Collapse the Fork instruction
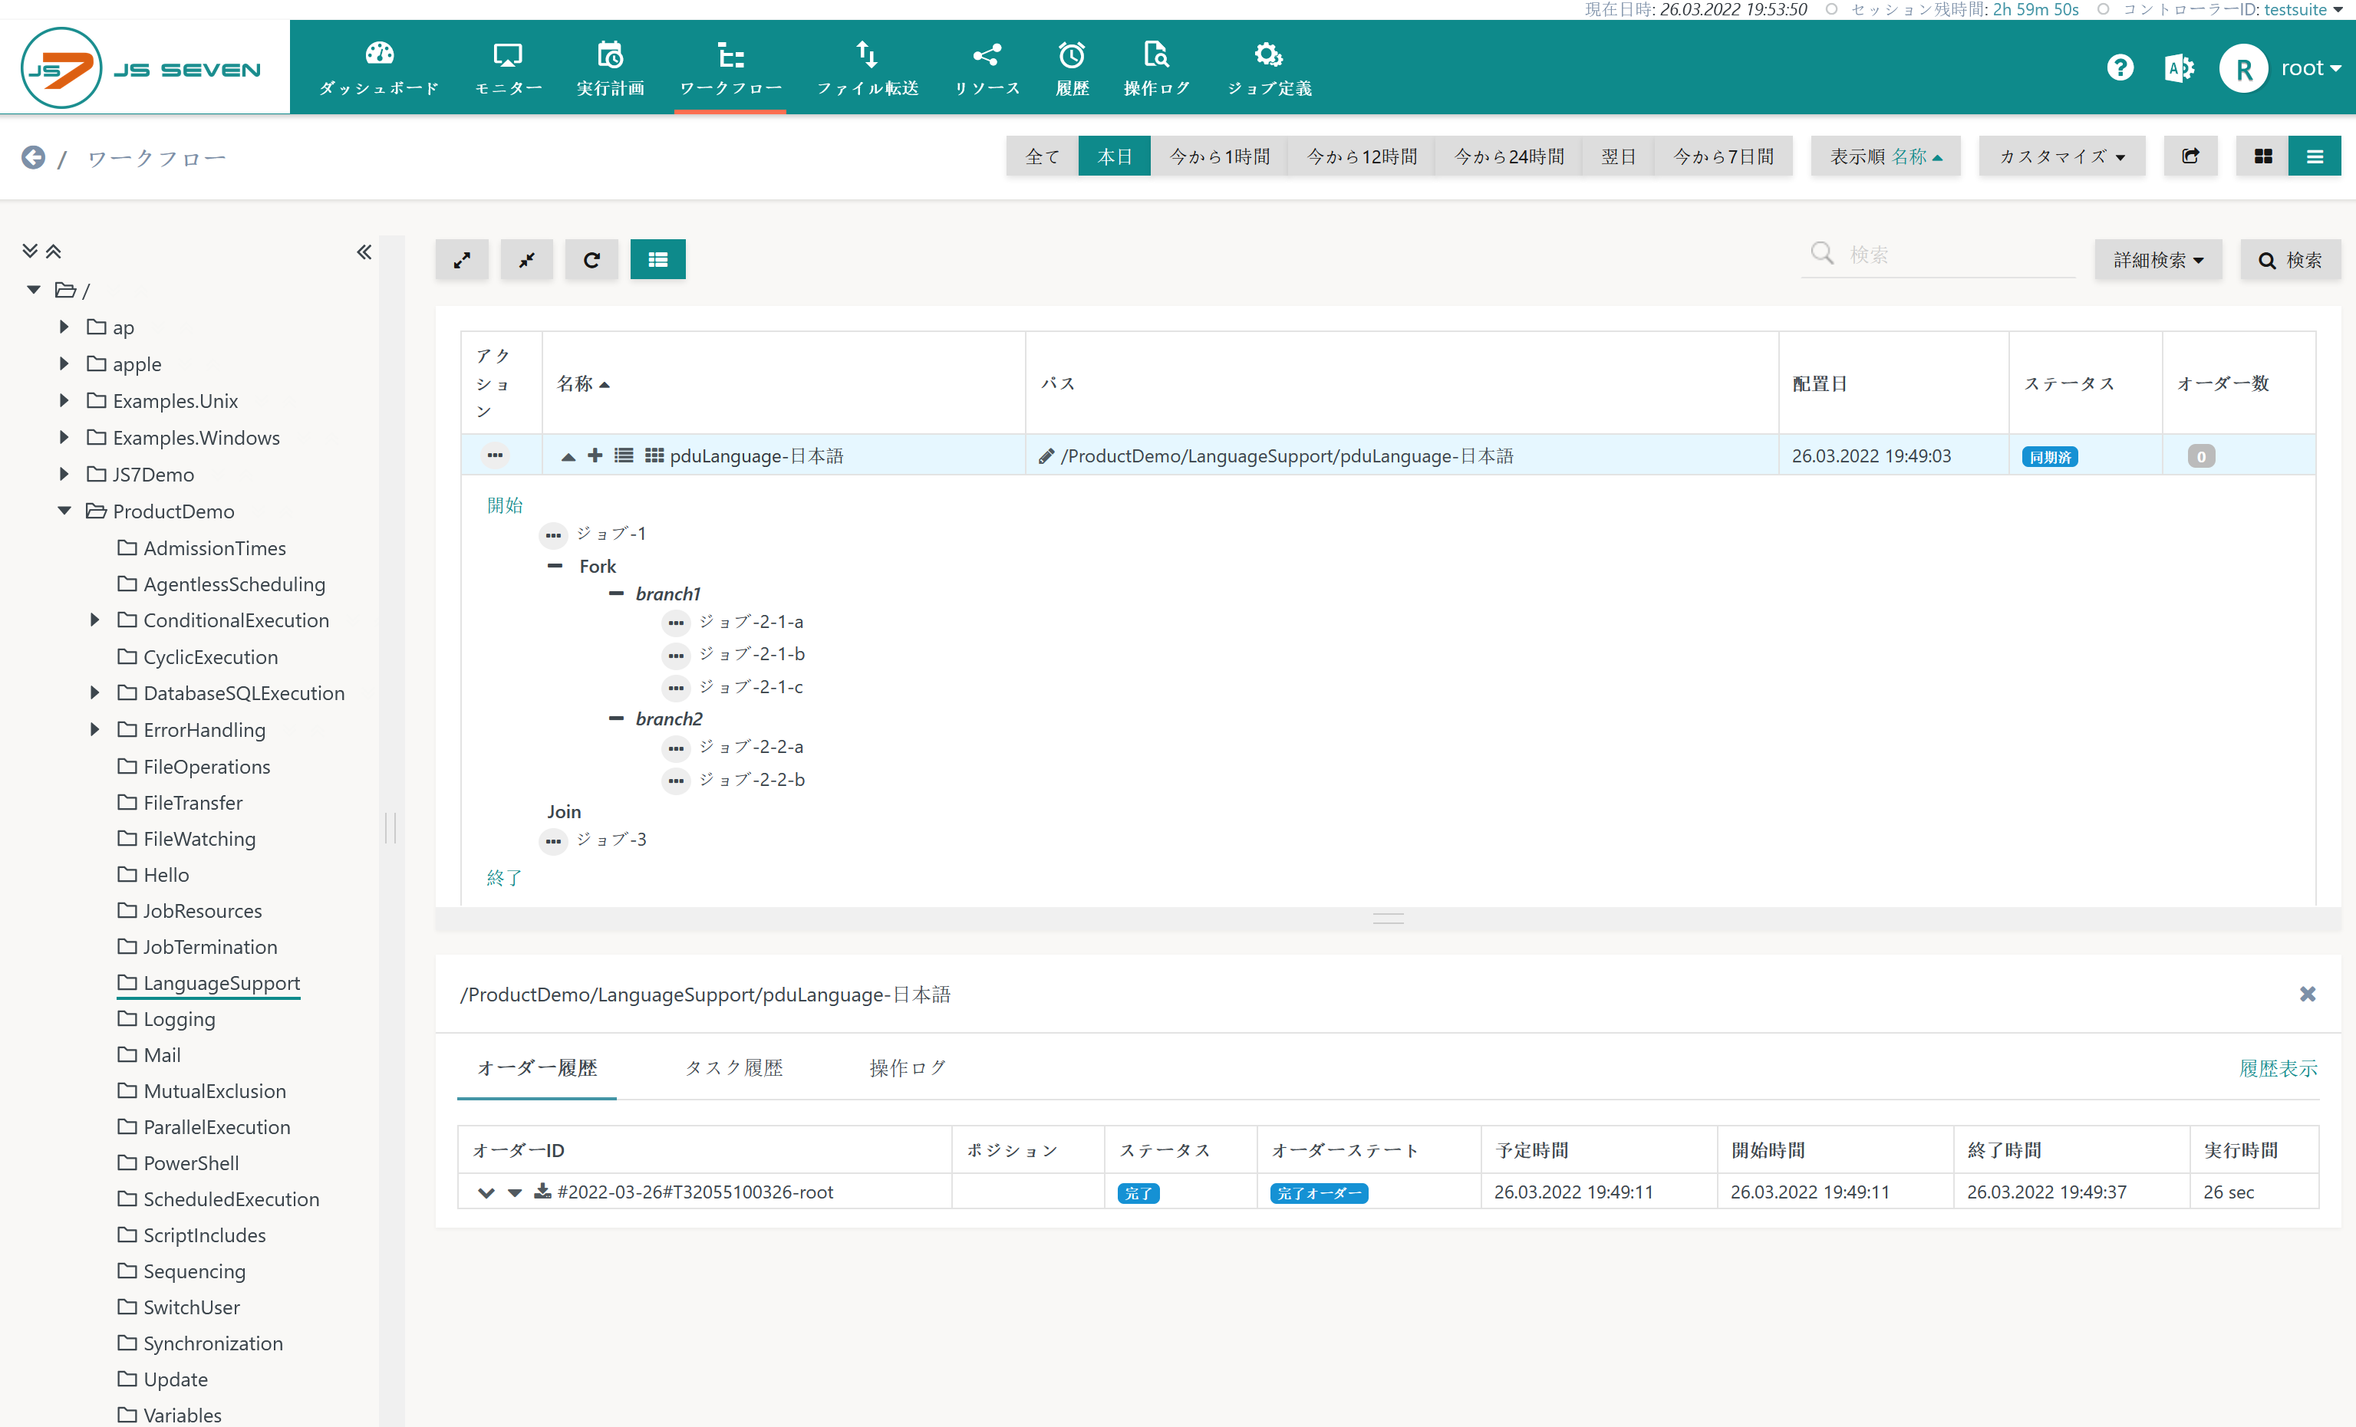This screenshot has height=1427, width=2356. coord(555,566)
